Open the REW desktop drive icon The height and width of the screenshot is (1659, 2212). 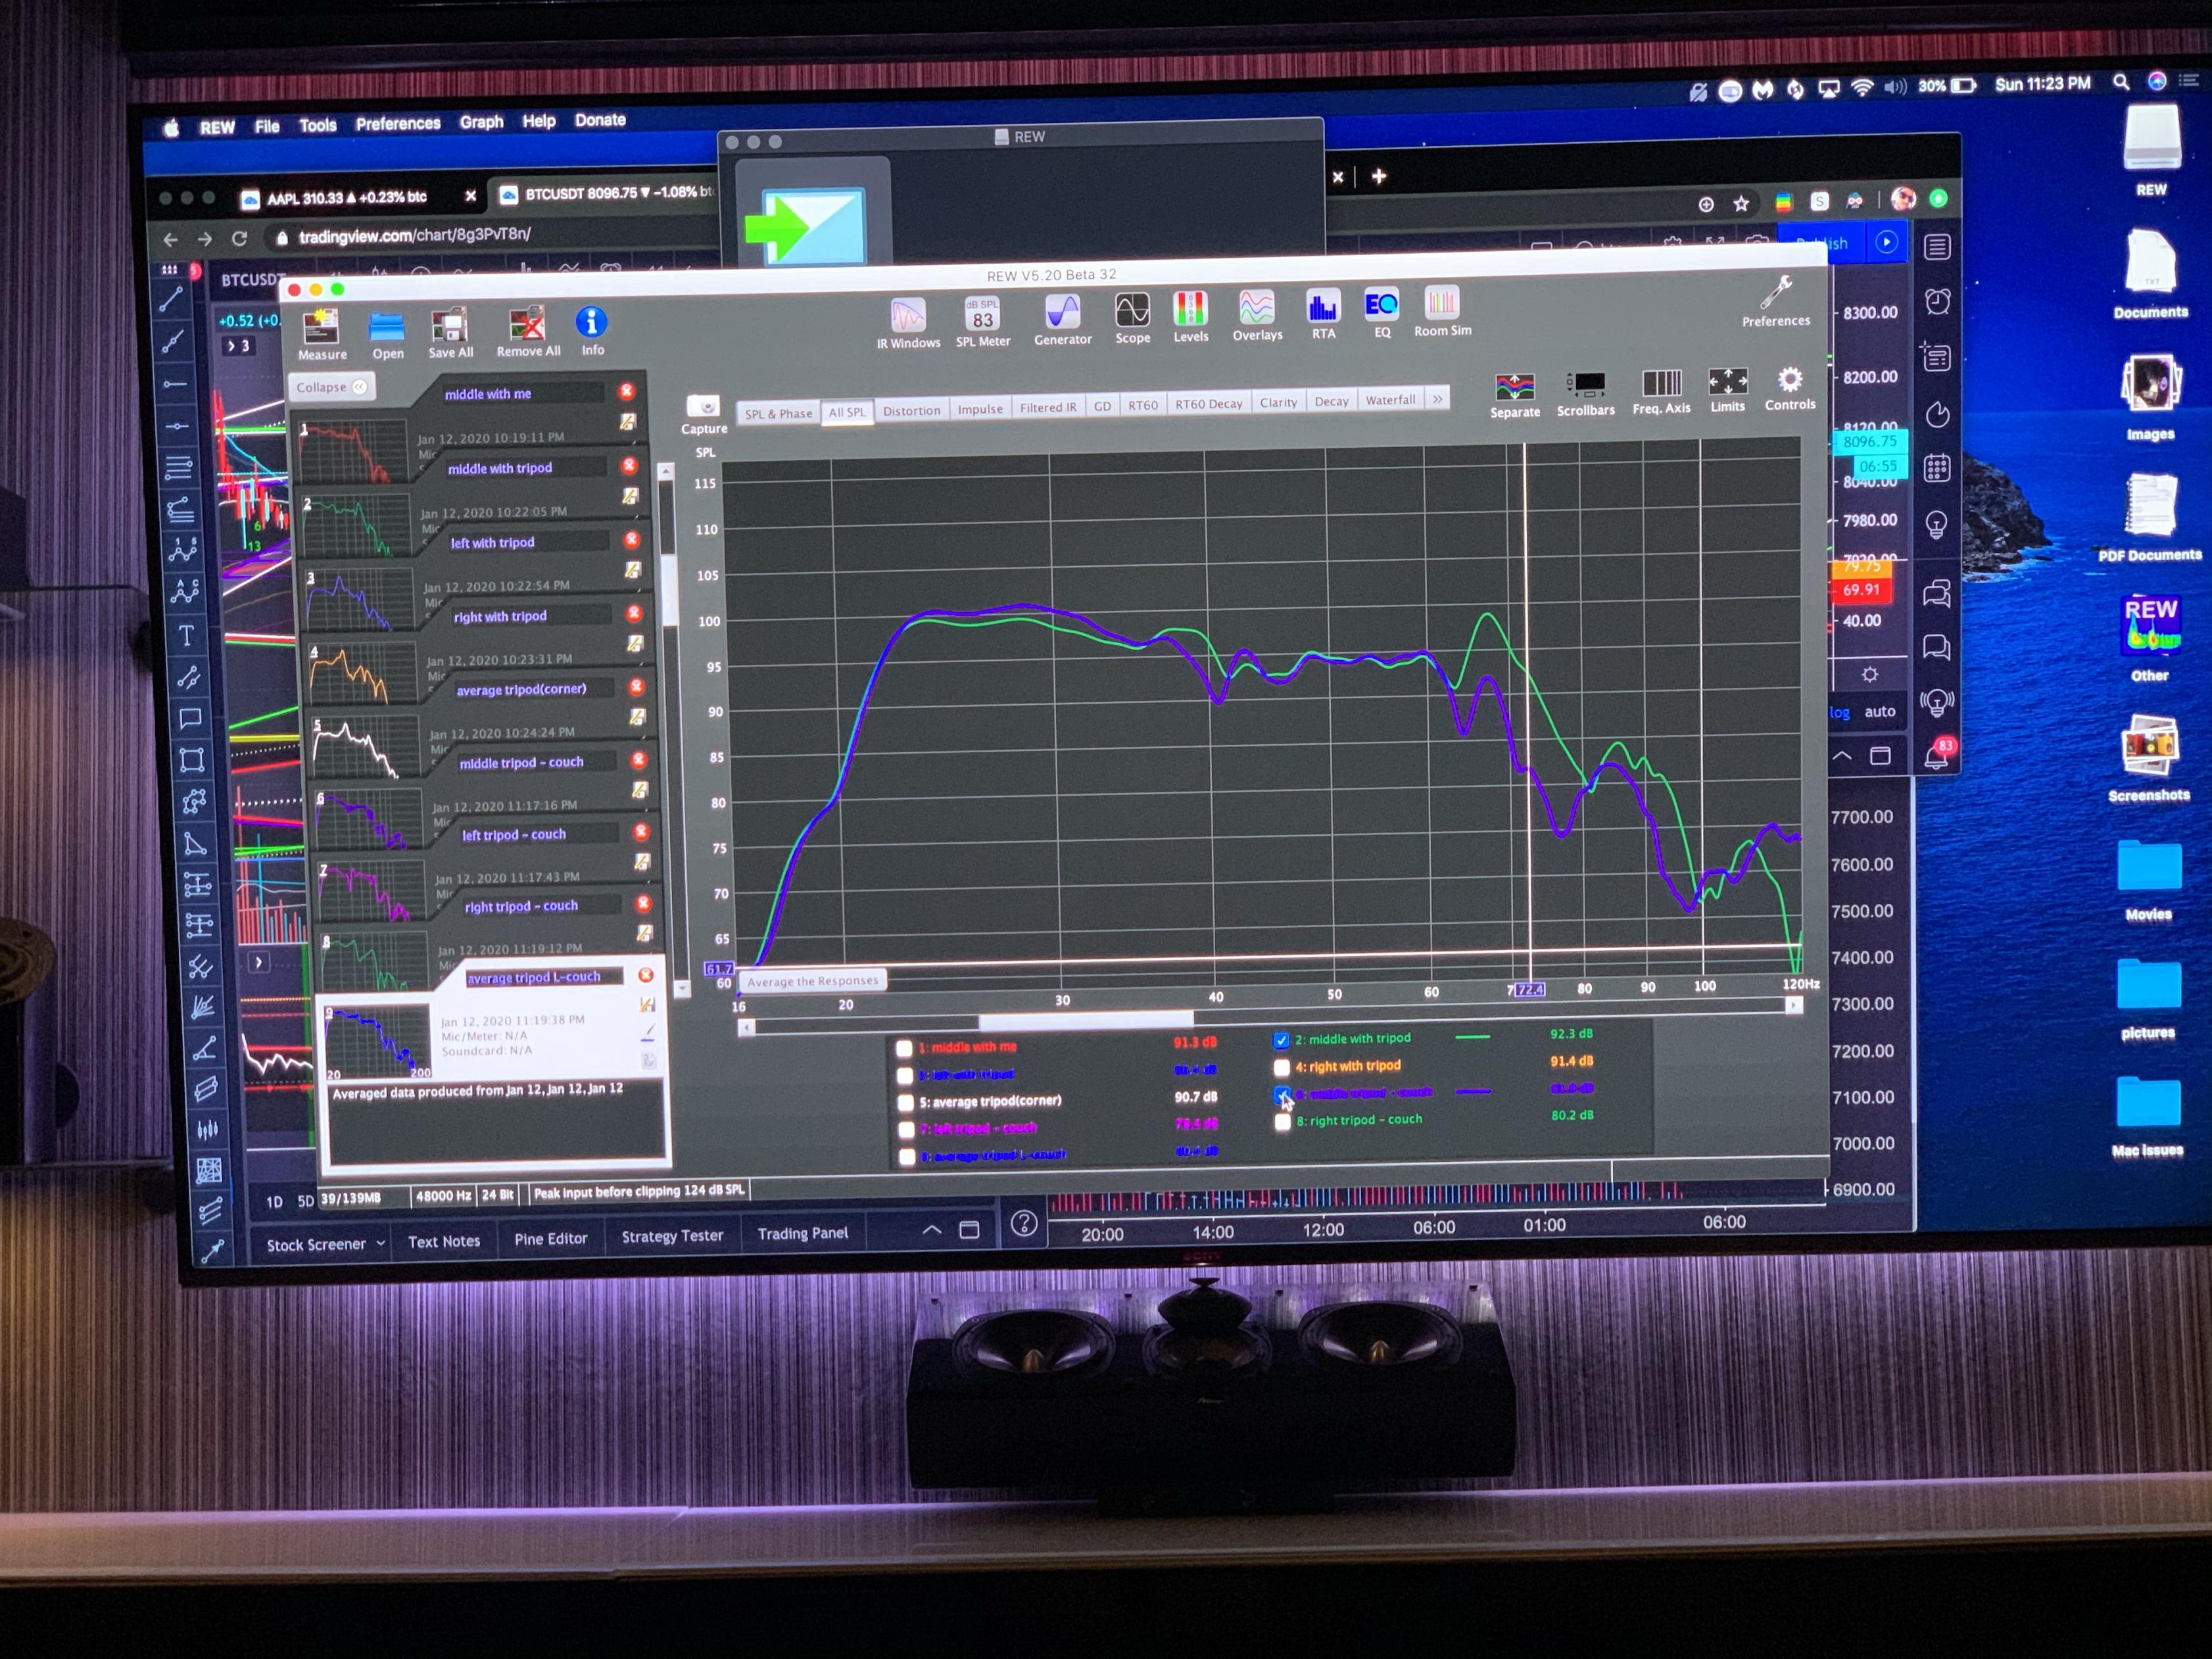pos(2152,150)
